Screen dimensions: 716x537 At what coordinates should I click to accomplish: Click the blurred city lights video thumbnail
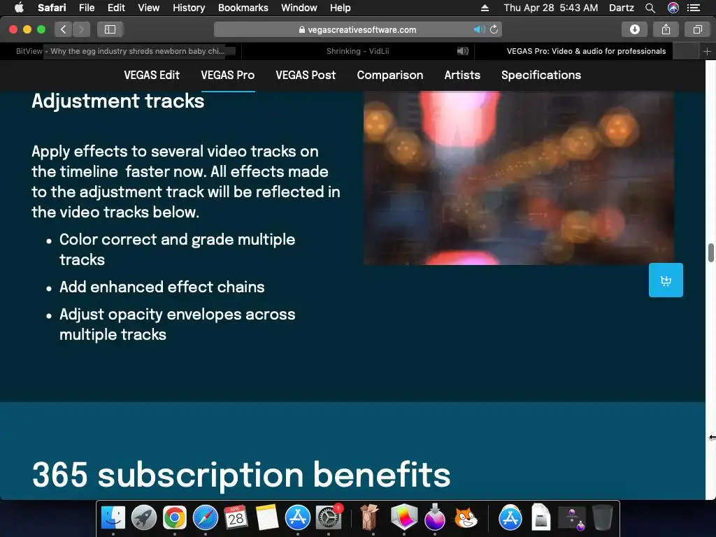point(519,178)
